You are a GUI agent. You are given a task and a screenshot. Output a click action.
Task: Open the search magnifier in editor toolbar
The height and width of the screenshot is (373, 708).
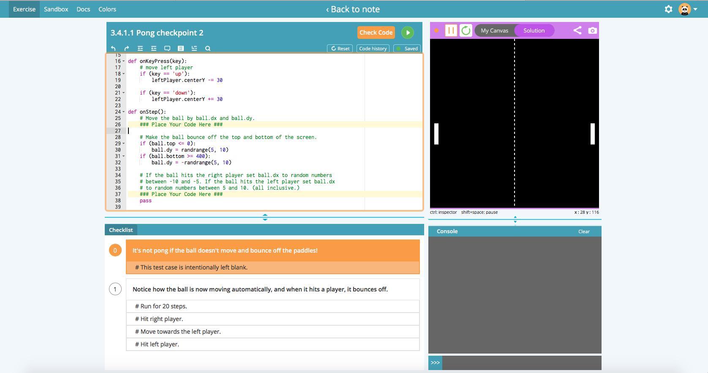(x=208, y=49)
